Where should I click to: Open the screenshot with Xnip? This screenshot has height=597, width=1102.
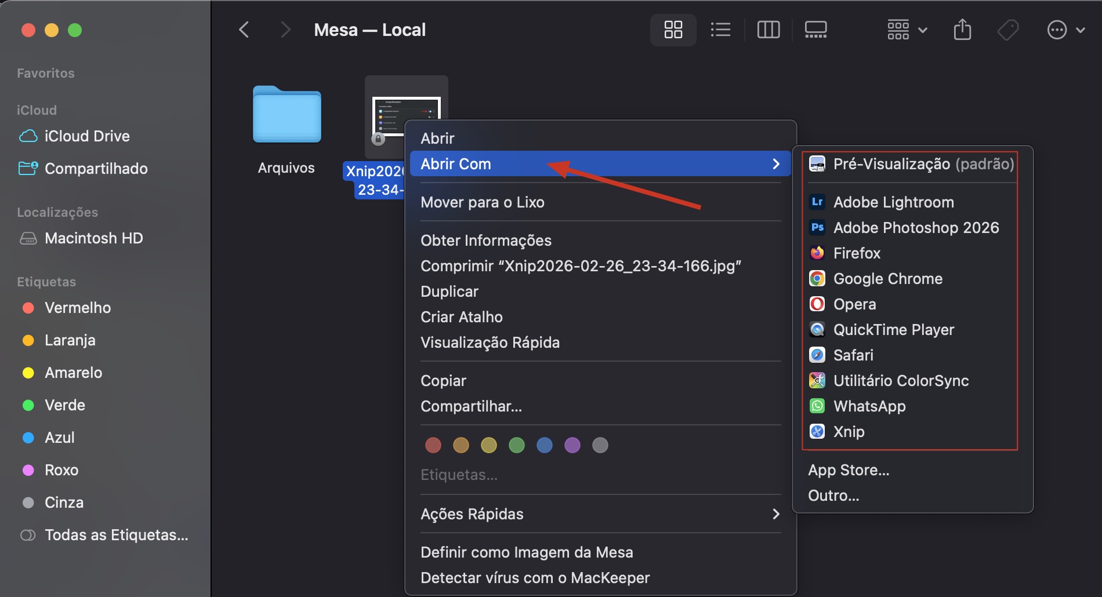click(x=849, y=431)
